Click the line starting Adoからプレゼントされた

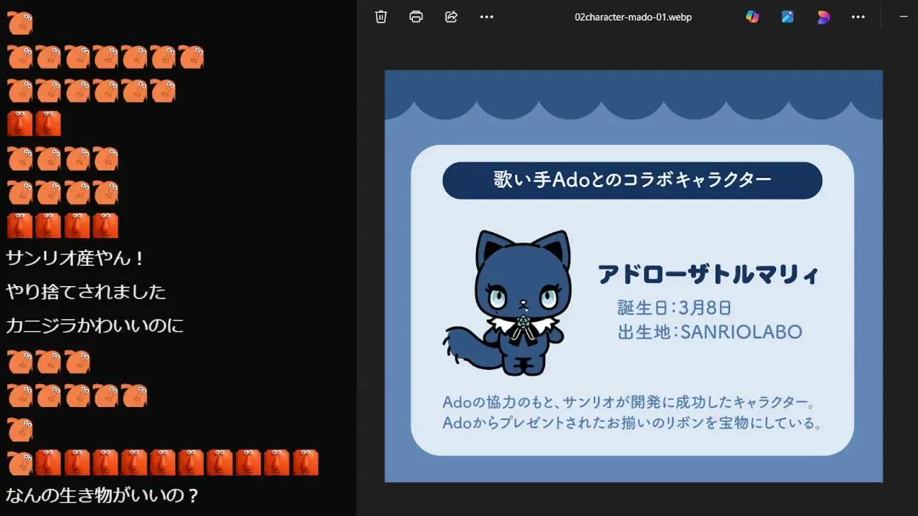coord(632,423)
